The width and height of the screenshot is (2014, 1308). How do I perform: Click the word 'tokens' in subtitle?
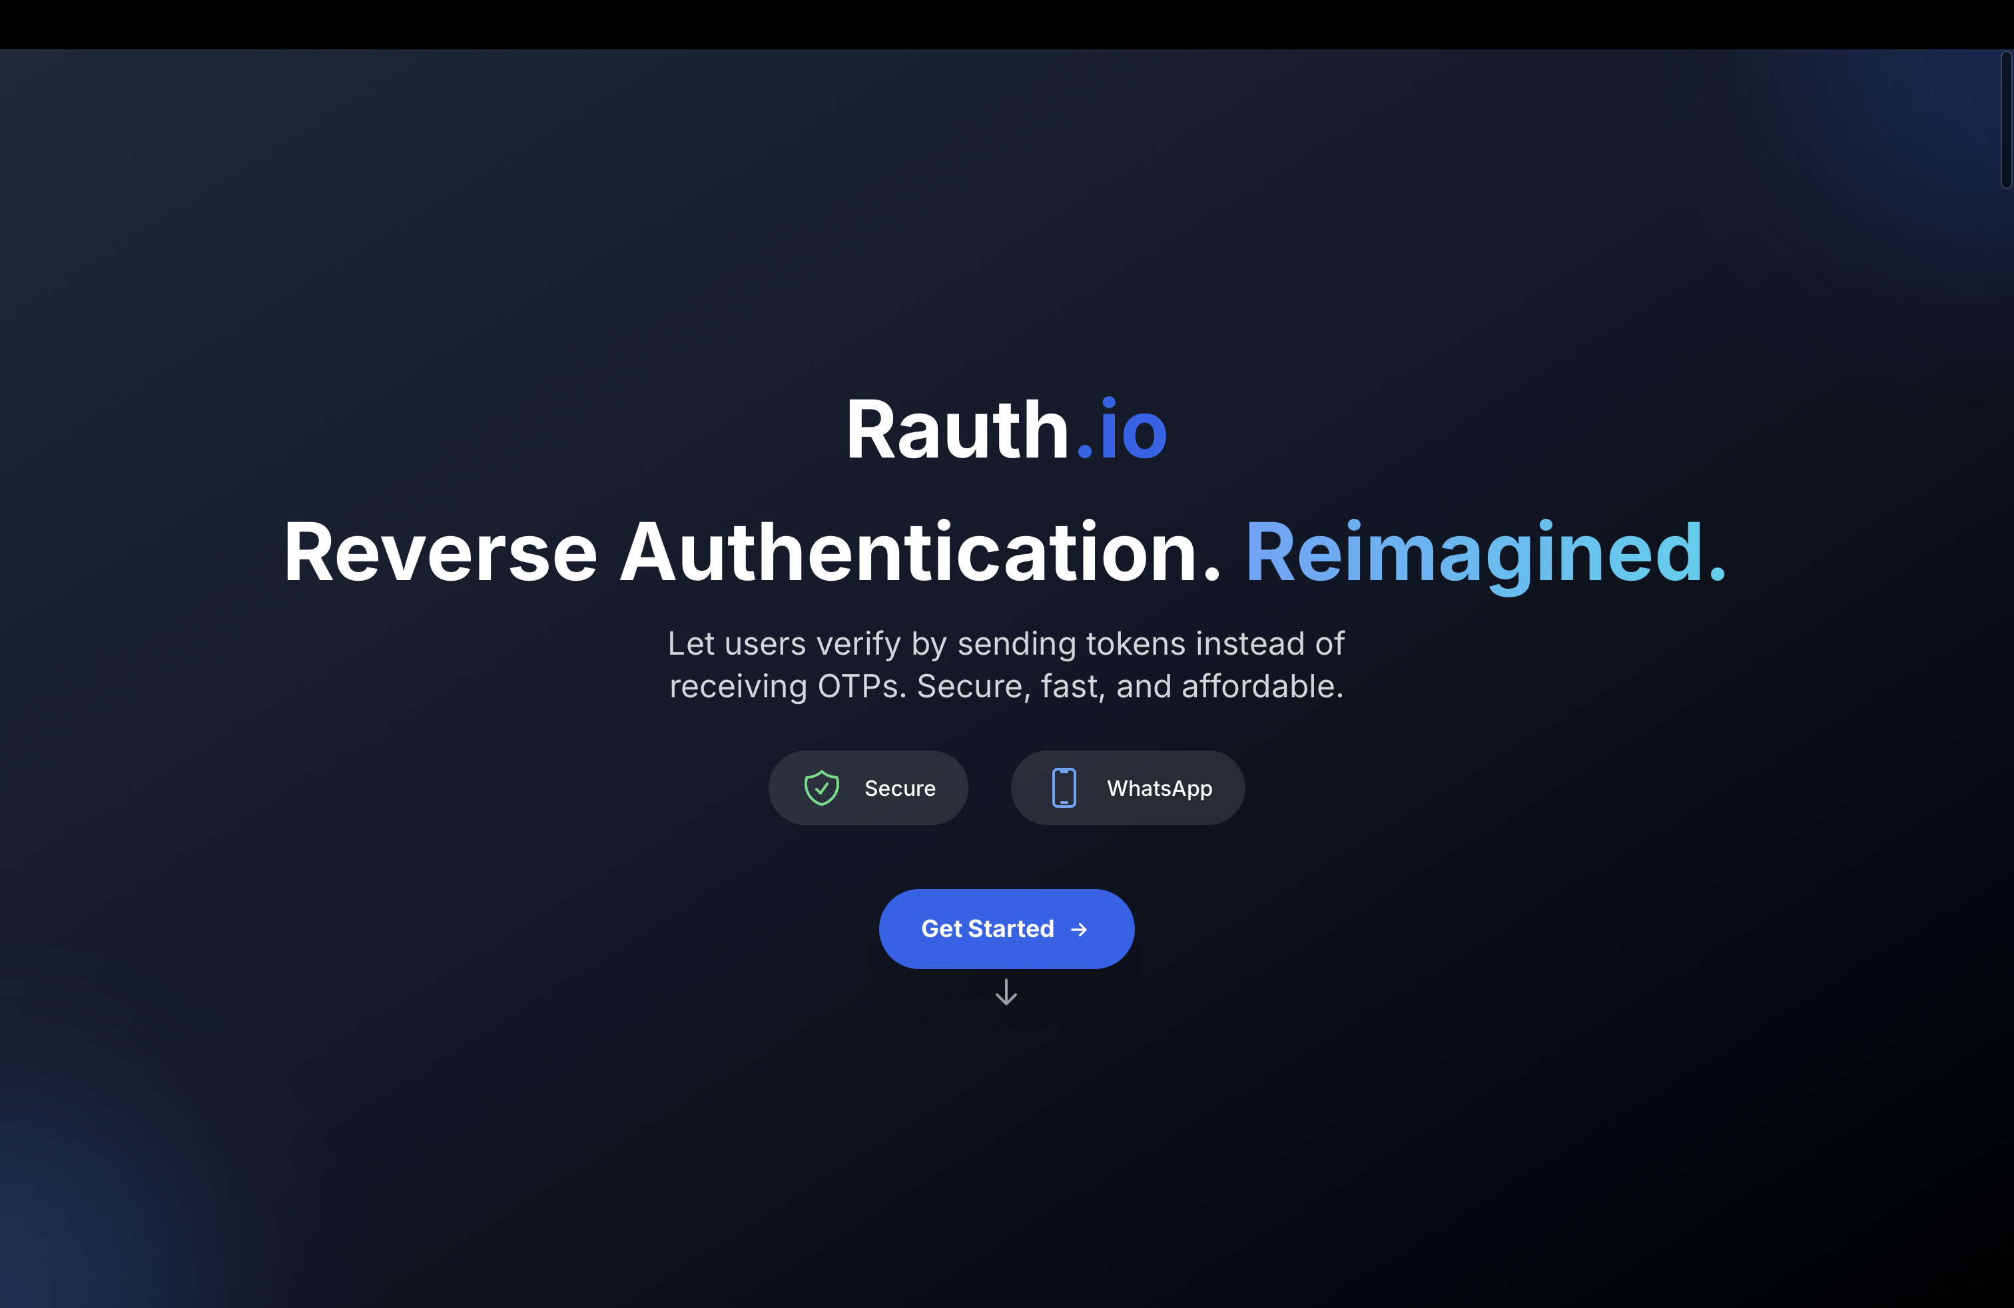[1136, 644]
